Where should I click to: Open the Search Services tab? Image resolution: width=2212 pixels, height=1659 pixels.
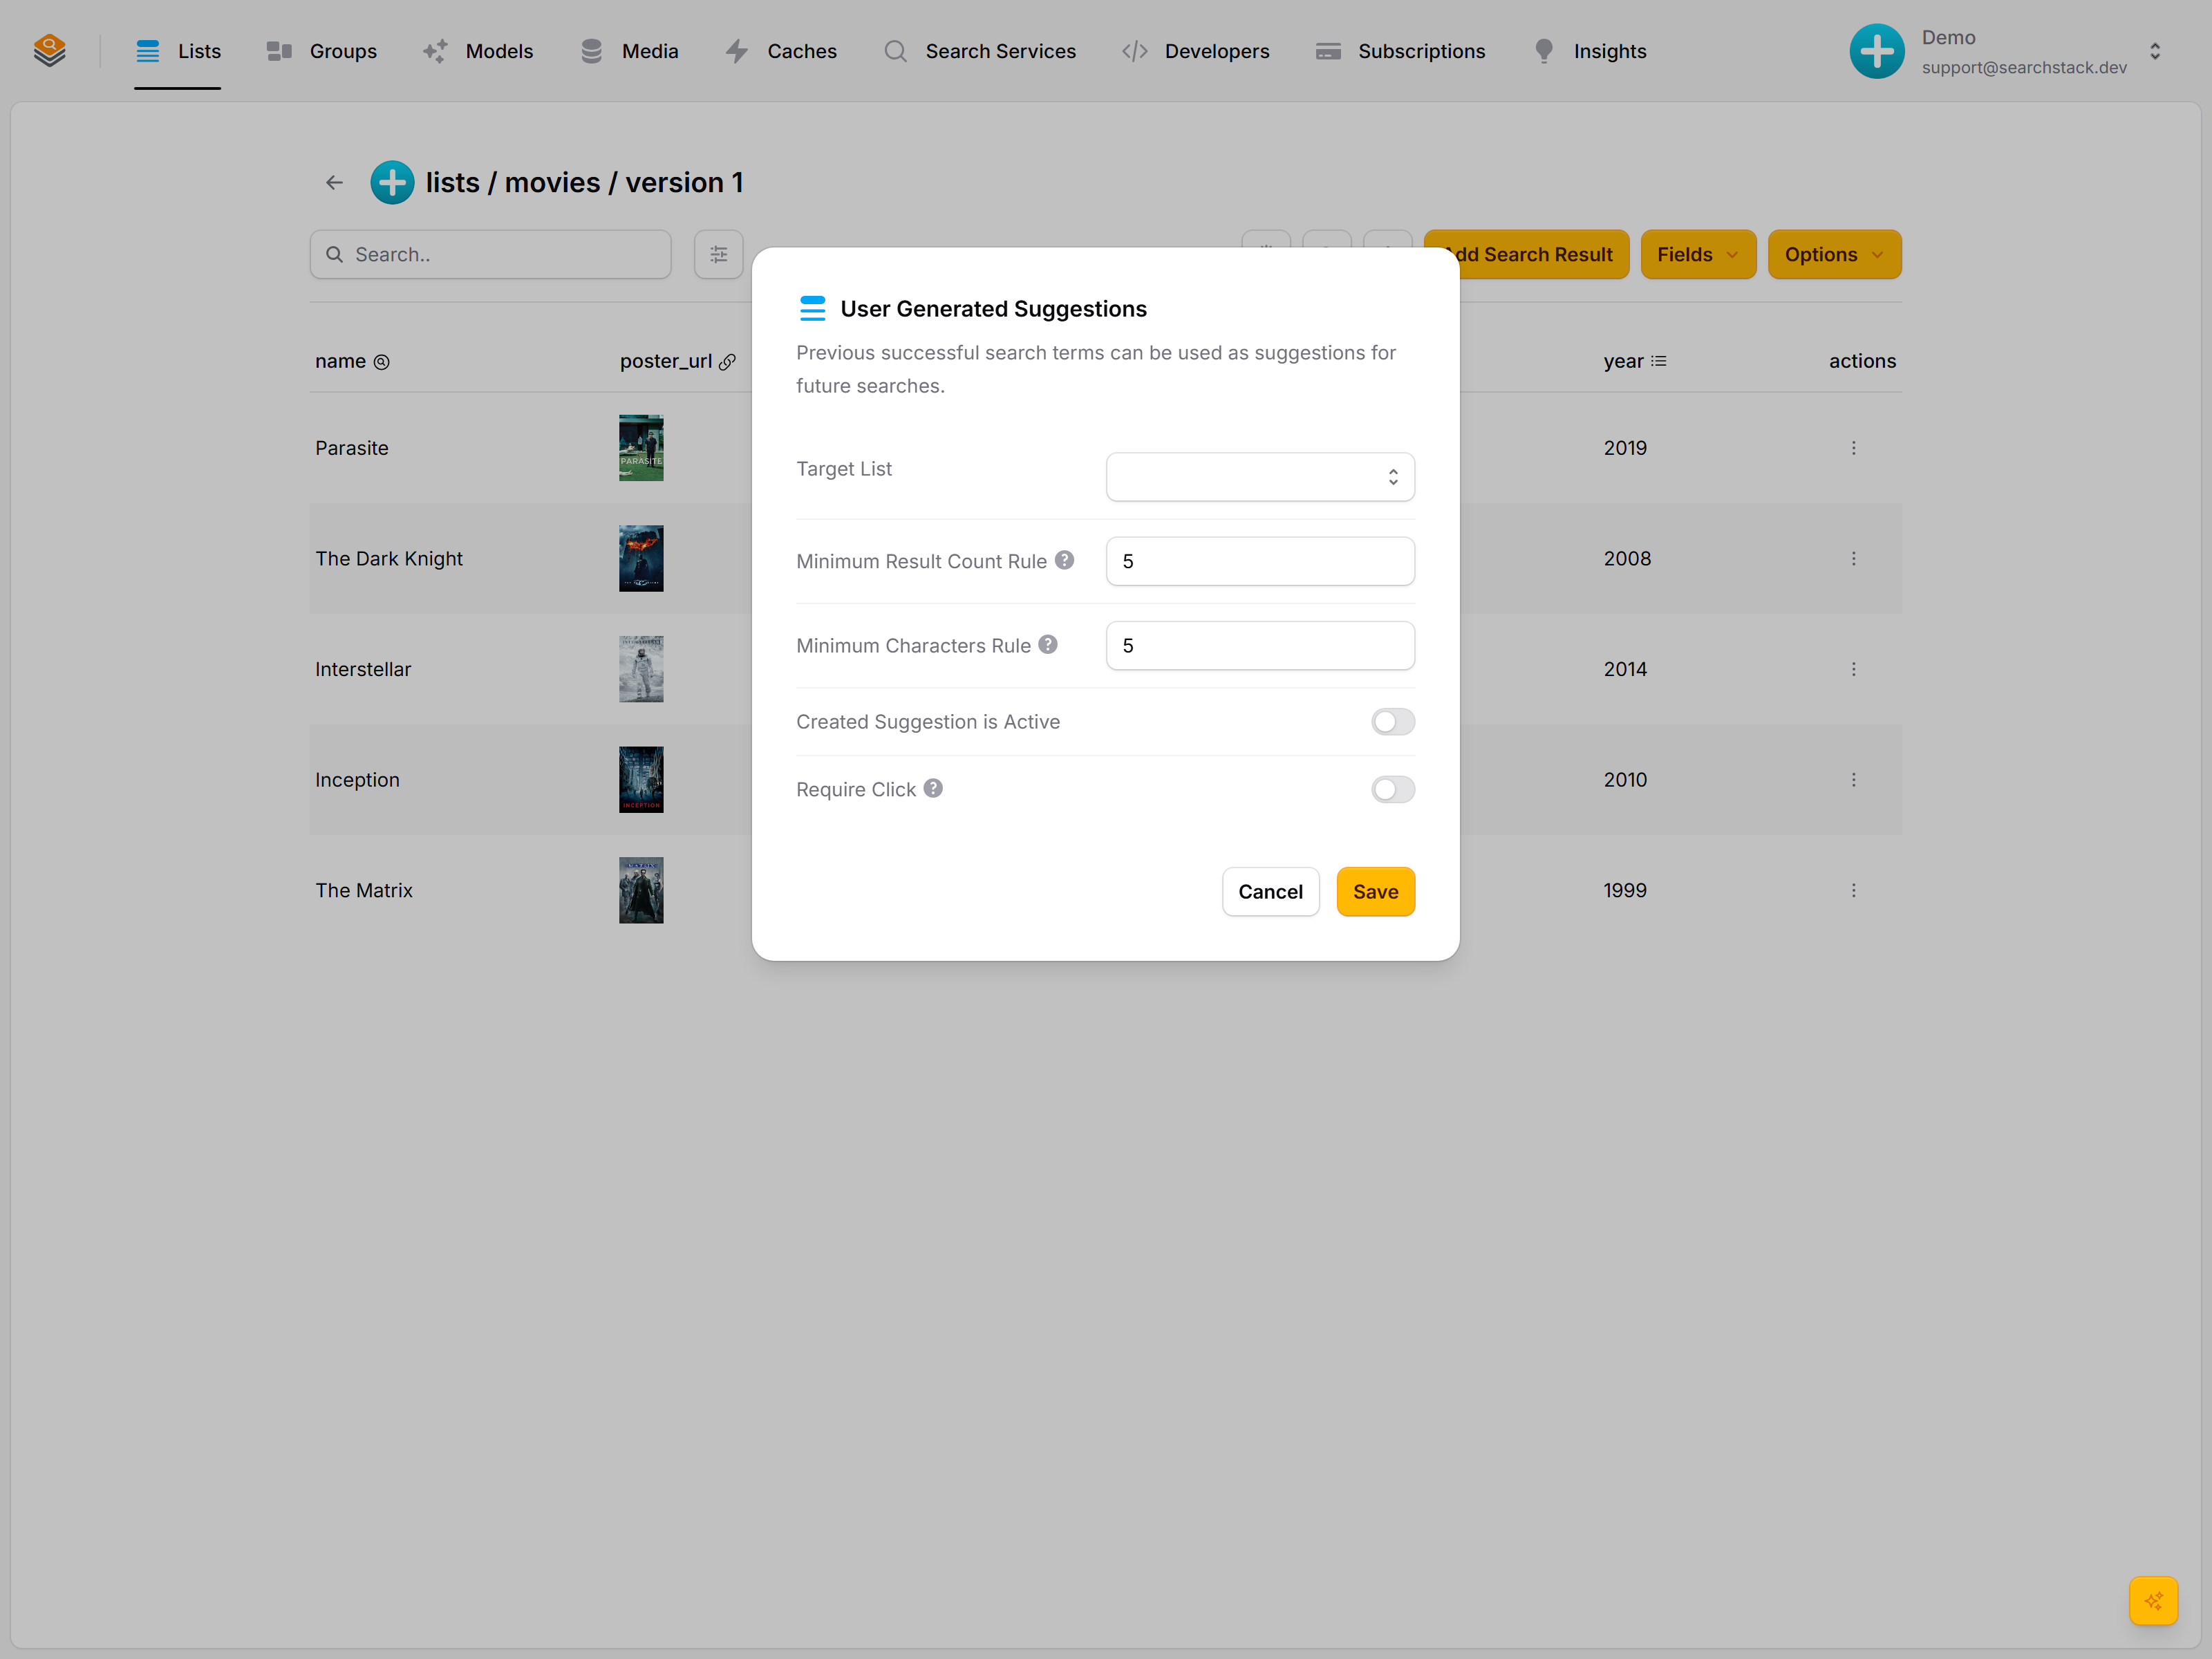click(x=980, y=51)
